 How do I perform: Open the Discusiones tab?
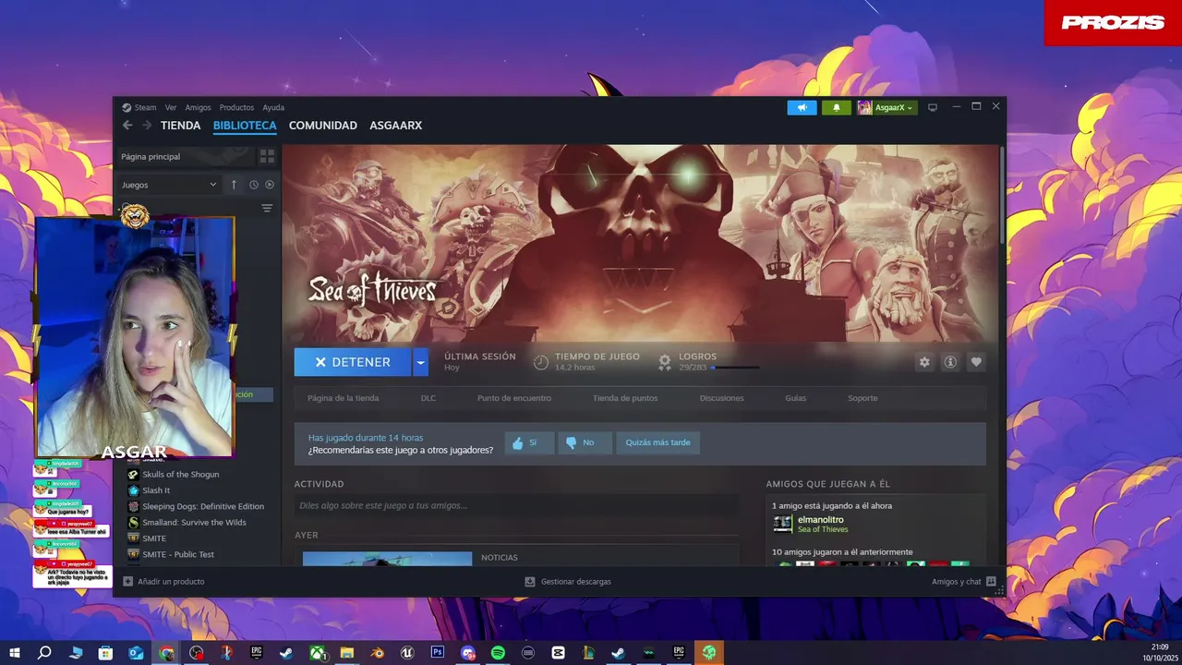click(721, 398)
